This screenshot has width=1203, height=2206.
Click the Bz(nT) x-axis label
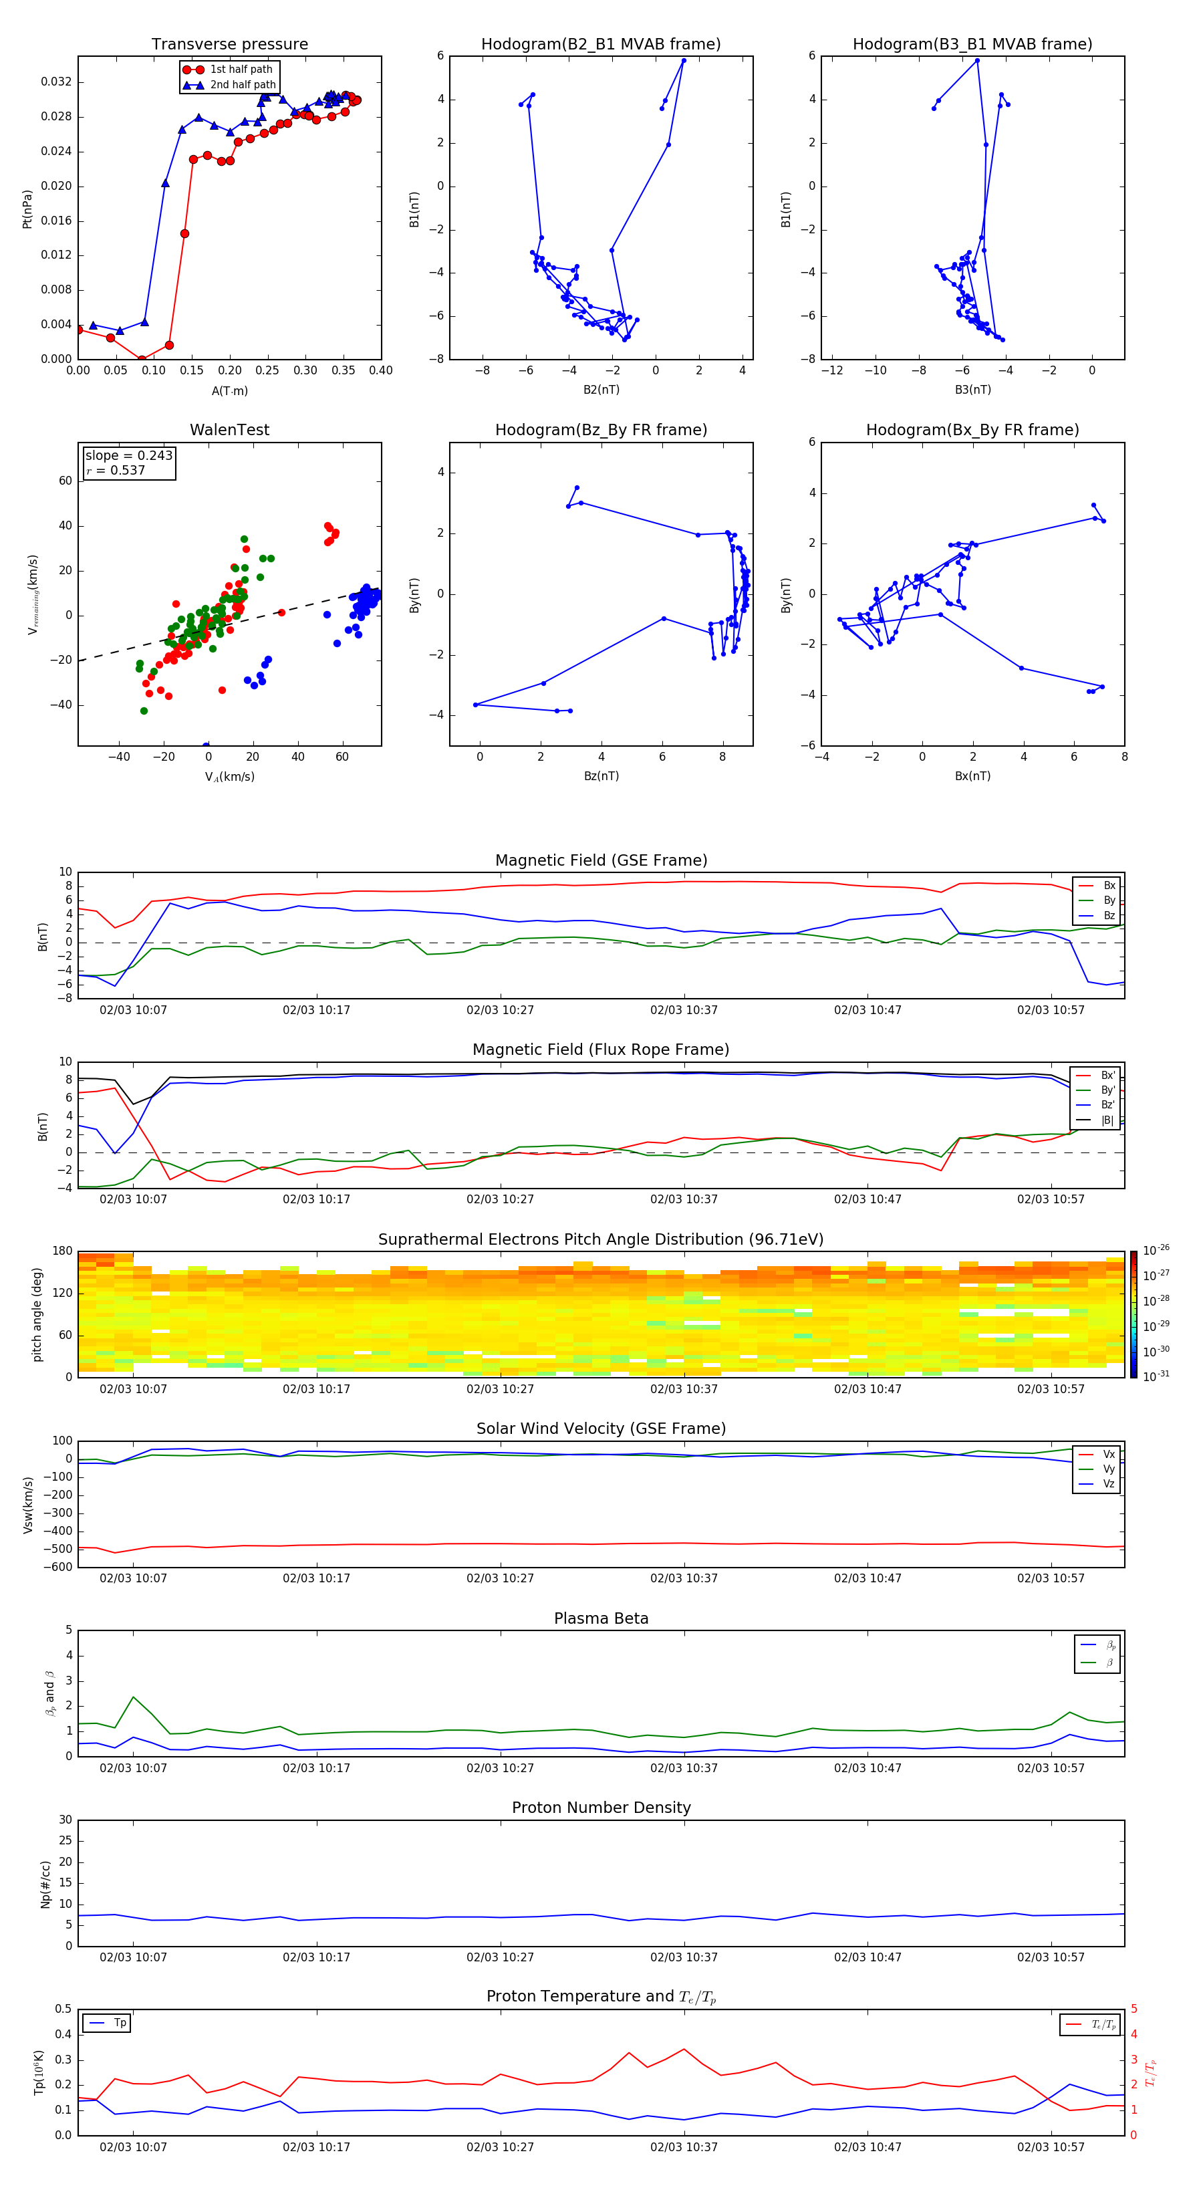click(x=601, y=776)
